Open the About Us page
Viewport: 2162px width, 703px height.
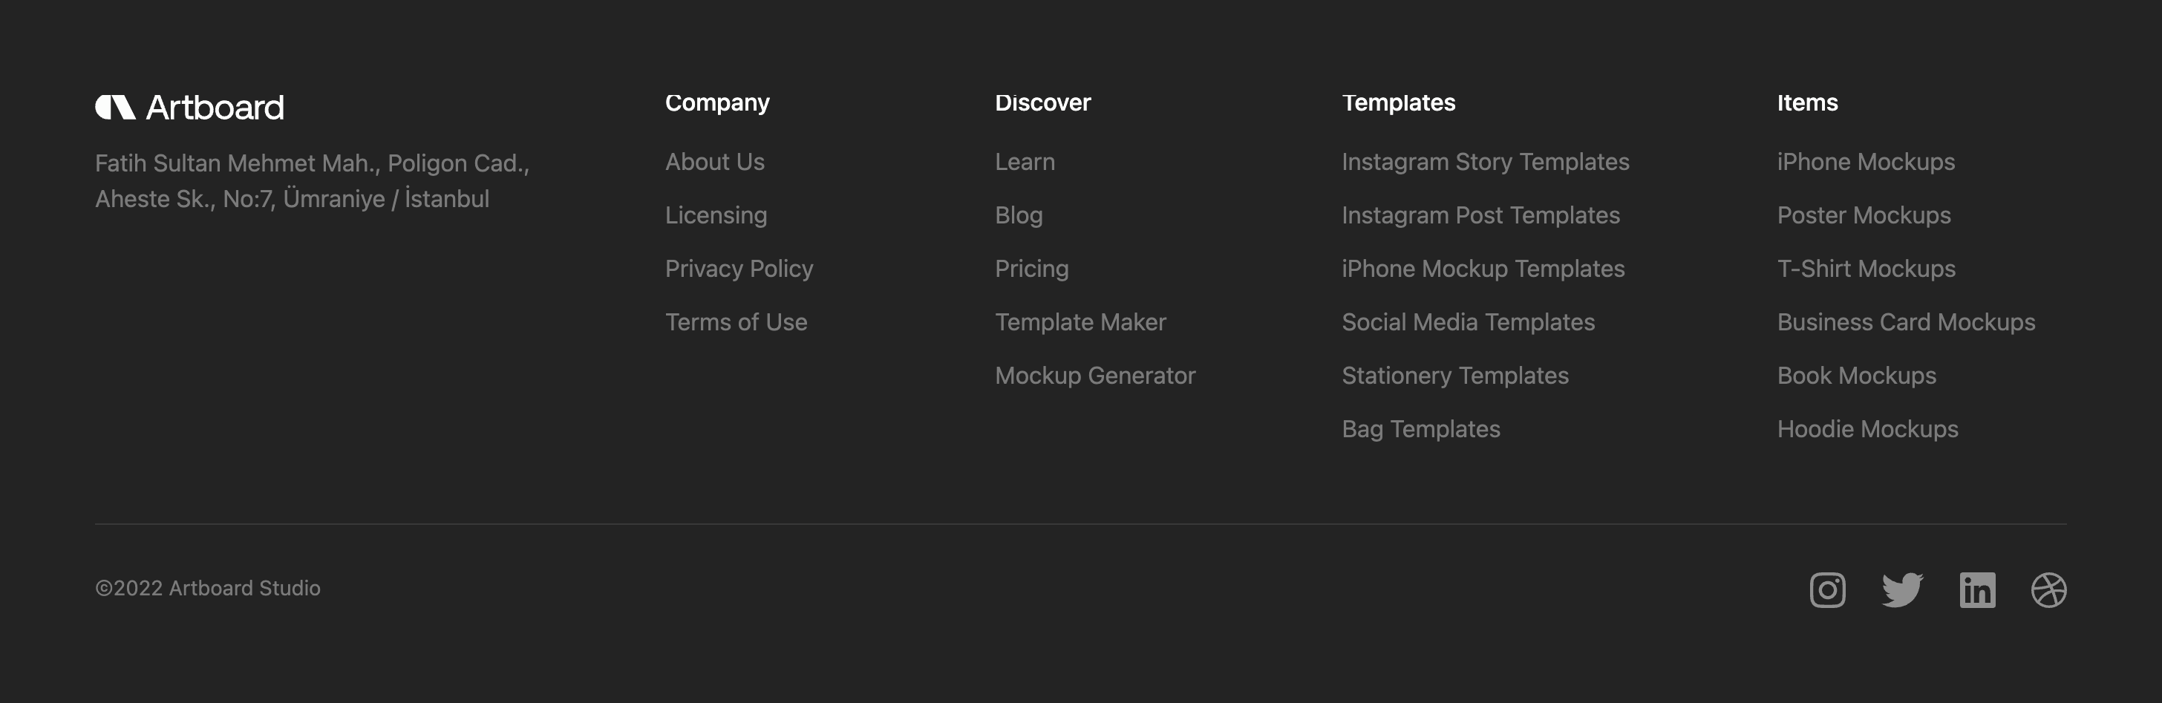click(x=714, y=161)
